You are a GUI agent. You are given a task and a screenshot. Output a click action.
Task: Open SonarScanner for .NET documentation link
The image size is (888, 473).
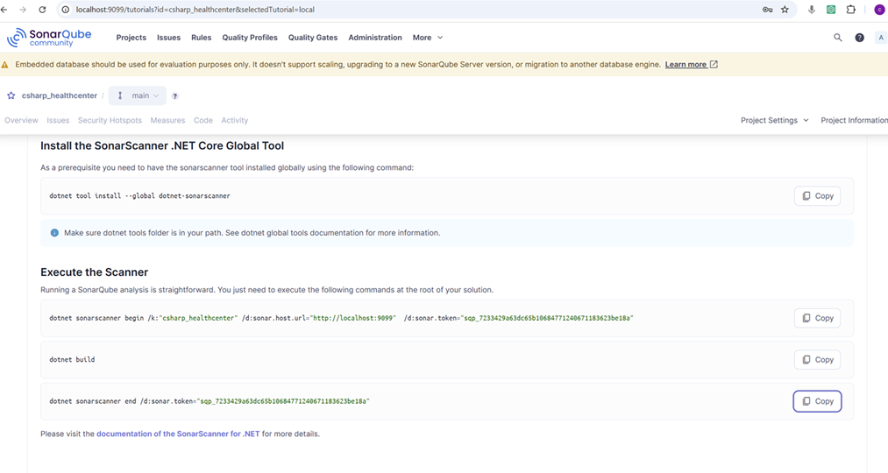(x=178, y=434)
